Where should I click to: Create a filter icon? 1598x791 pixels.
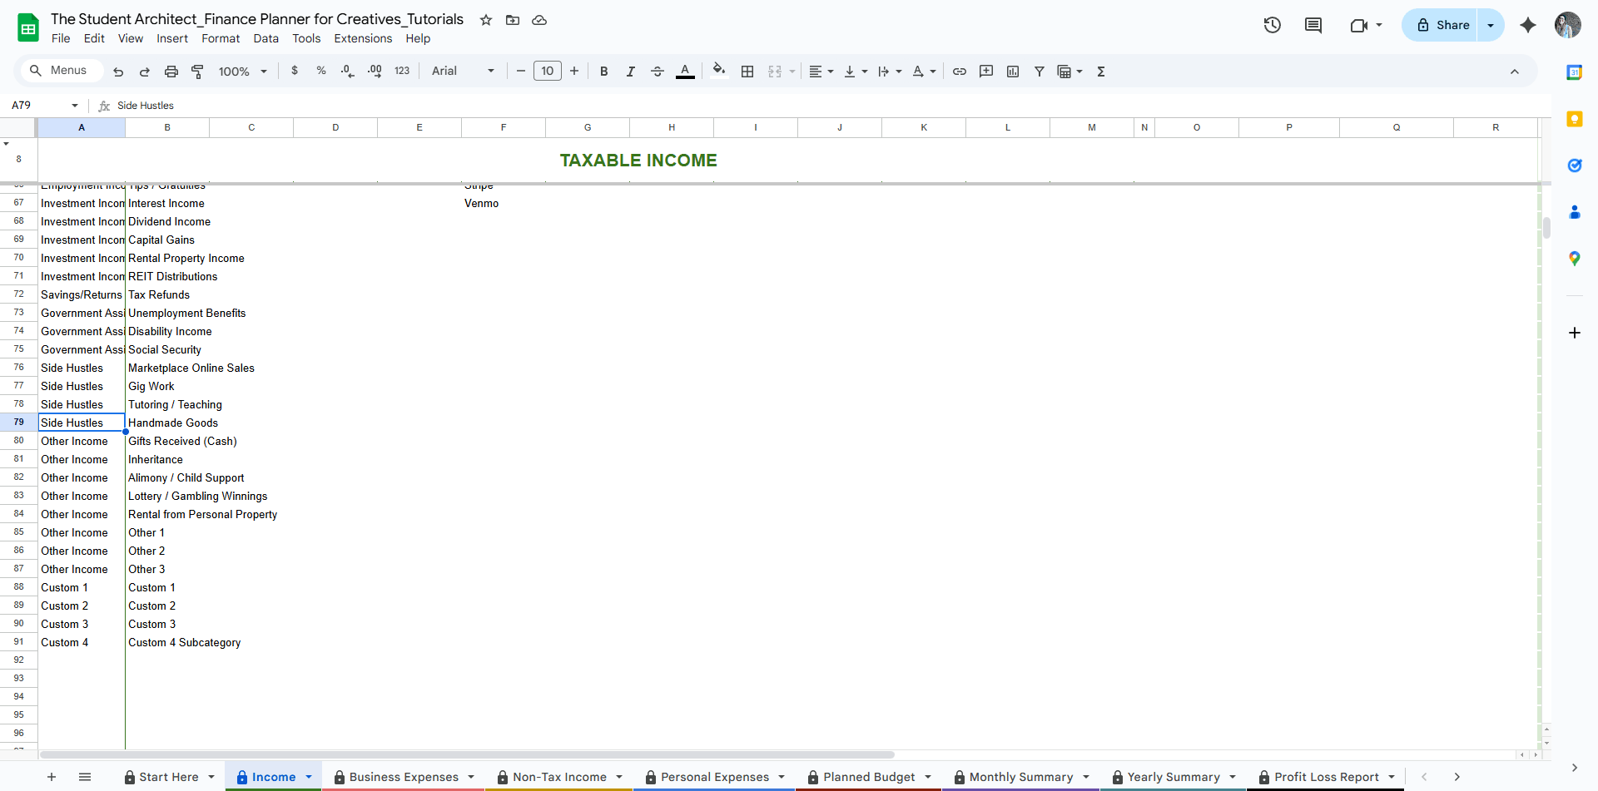click(1040, 72)
